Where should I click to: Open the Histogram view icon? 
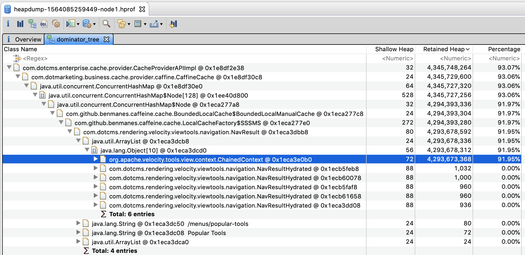[20, 24]
